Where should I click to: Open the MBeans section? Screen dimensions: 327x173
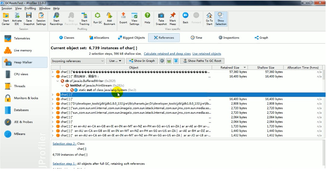pos(25,134)
